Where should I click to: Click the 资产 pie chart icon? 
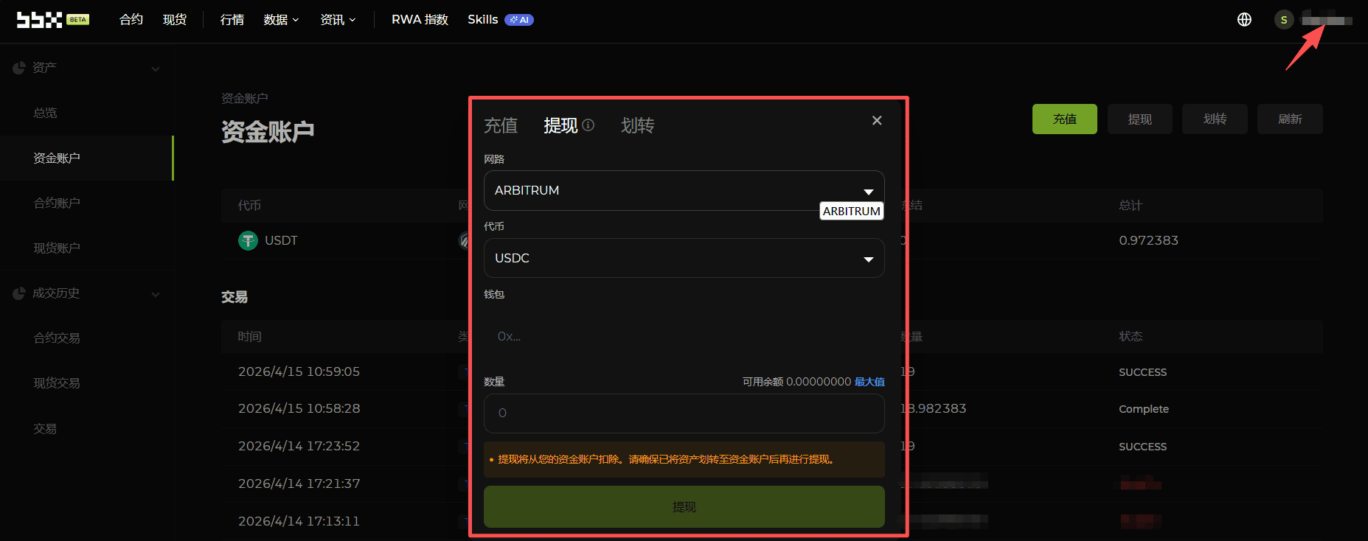[19, 68]
